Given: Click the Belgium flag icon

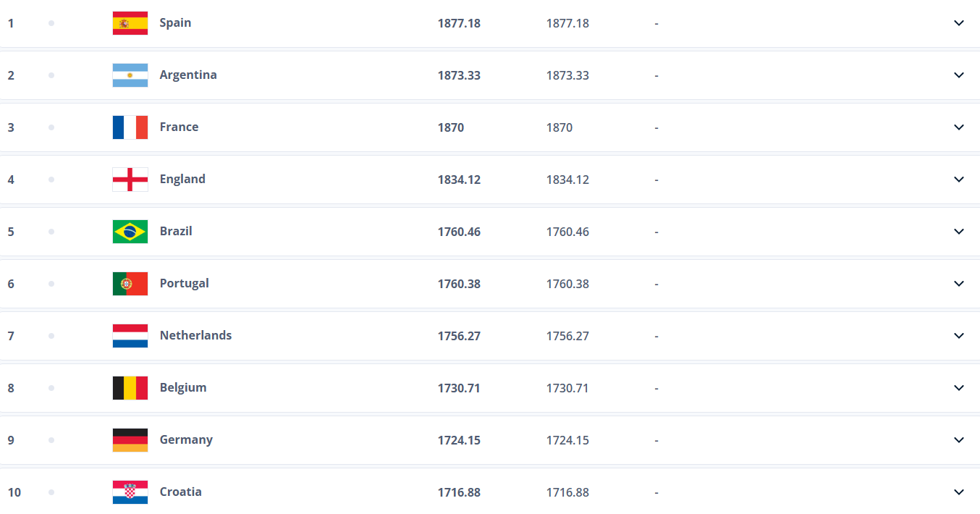Looking at the screenshot, I should 130,388.
